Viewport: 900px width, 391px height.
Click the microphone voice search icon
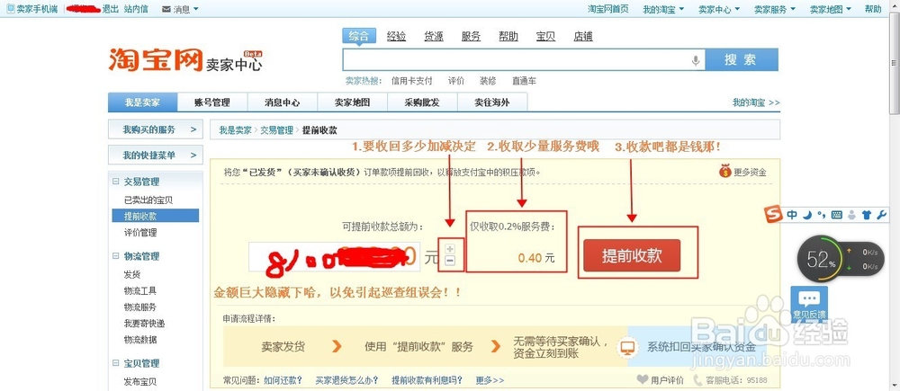click(x=696, y=60)
